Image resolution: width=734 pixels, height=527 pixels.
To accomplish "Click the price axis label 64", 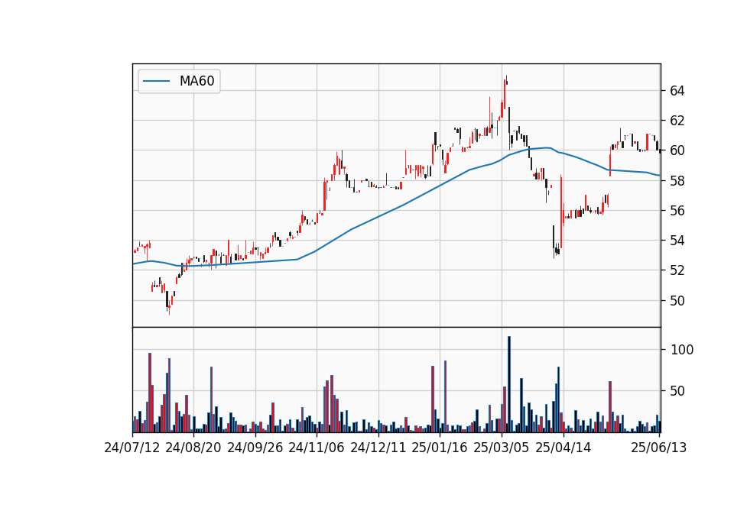I will tap(677, 91).
